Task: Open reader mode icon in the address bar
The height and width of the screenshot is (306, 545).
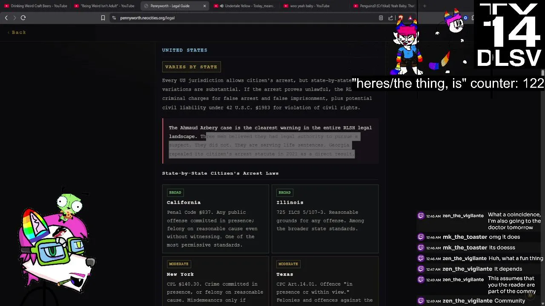Action: pos(381,18)
